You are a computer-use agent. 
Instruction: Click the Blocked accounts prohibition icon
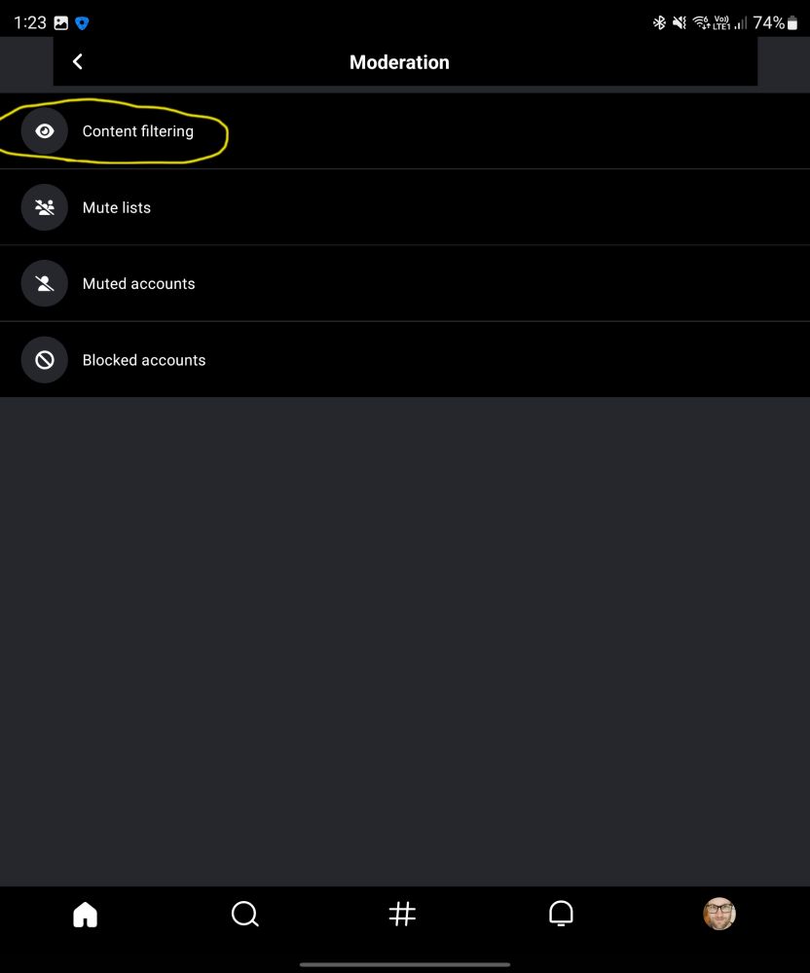[x=44, y=359]
